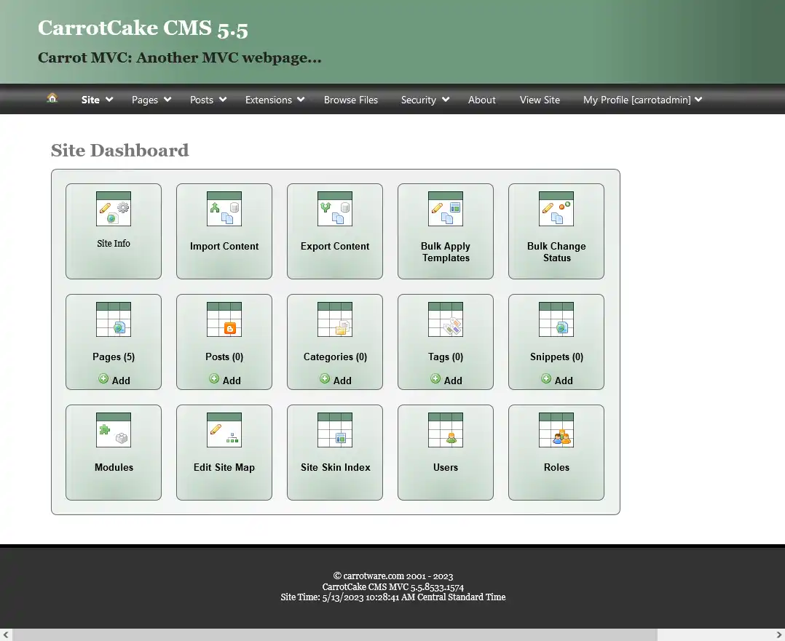The height and width of the screenshot is (641, 785).
Task: Open the Edit Site Map icon
Action: pos(224,430)
